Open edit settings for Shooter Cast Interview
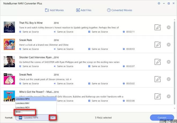Image resolution: width=177 pixels, height=123 pixels. [x=158, y=62]
